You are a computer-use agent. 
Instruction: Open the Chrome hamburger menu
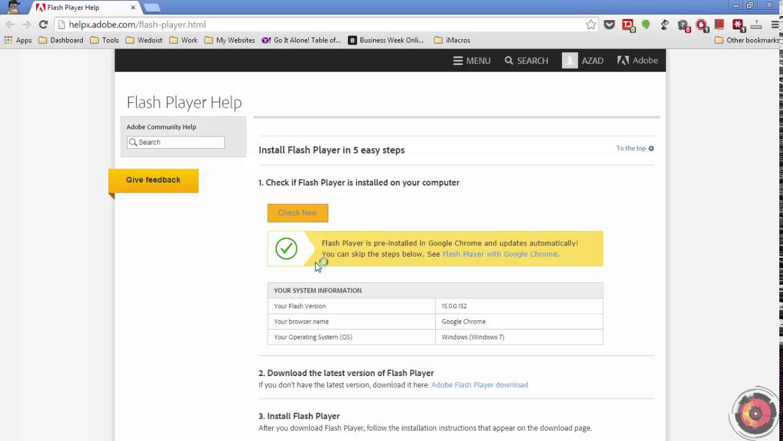click(774, 24)
